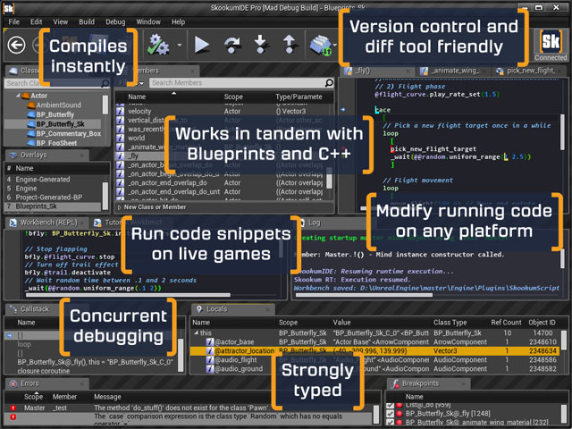Select the '@attractor_location' row in Locals
The image size is (572, 429).
click(x=374, y=351)
